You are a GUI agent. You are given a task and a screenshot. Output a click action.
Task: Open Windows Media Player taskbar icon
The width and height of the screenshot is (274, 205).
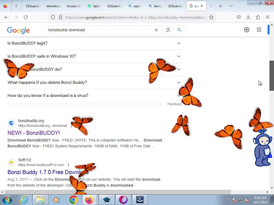coord(56,200)
